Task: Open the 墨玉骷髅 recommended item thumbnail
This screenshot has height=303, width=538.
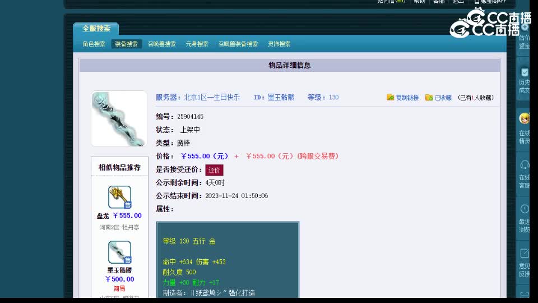Action: point(119,252)
